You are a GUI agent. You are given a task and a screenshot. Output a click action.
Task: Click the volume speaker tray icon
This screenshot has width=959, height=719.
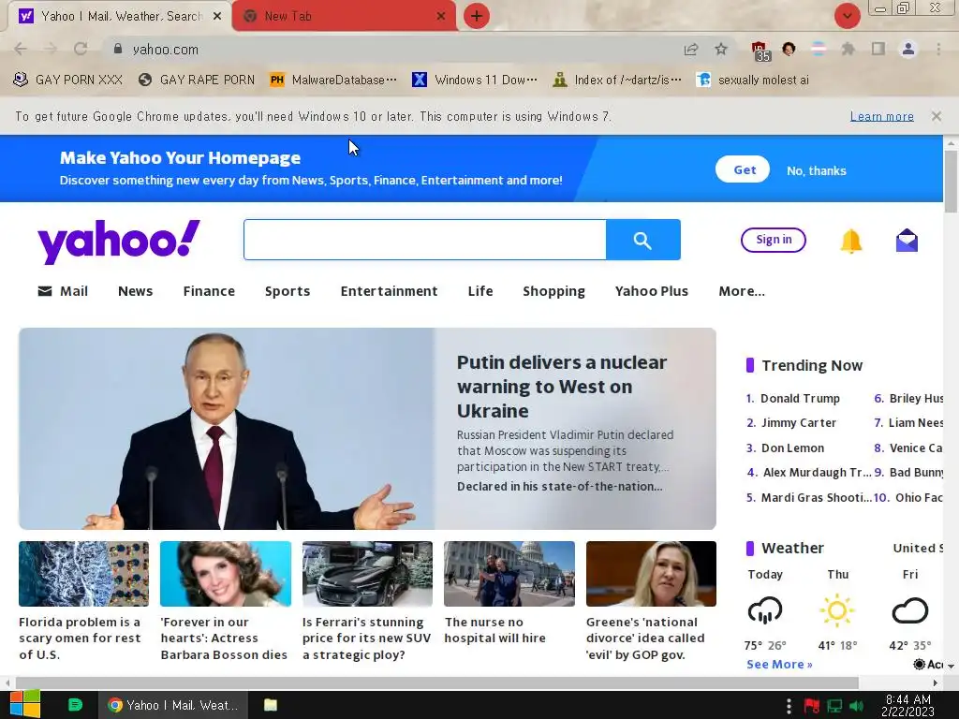coord(856,706)
